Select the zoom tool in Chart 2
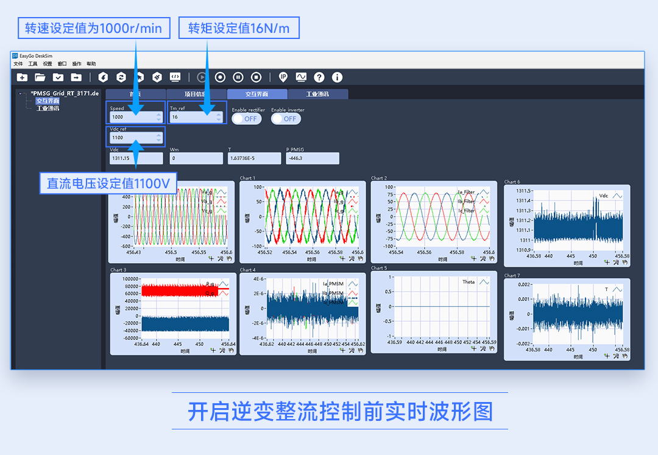Viewport: 658px width, 455px height. [483, 259]
